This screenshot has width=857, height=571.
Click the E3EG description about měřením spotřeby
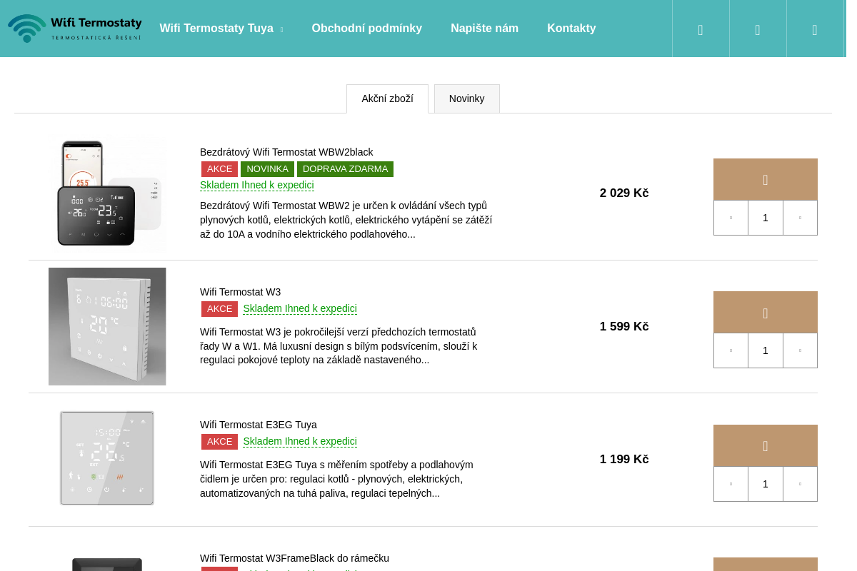[x=336, y=479]
